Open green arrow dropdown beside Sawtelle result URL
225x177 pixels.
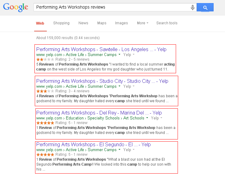119,55
